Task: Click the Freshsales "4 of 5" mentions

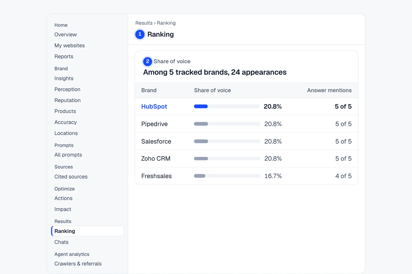Action: point(344,176)
